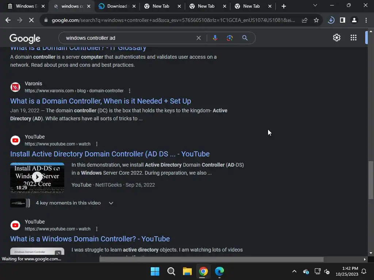The height and width of the screenshot is (280, 374).
Task: Open Microsoft Edge from the taskbar
Action: point(220,271)
